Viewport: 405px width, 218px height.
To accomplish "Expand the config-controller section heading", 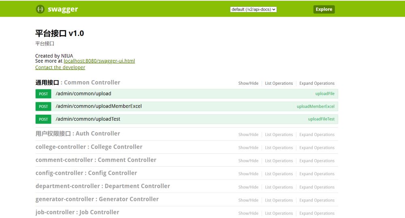I will [x=86, y=173].
